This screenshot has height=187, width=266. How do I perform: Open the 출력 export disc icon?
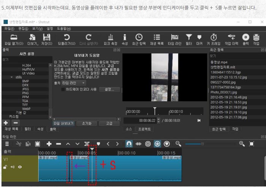point(245,40)
